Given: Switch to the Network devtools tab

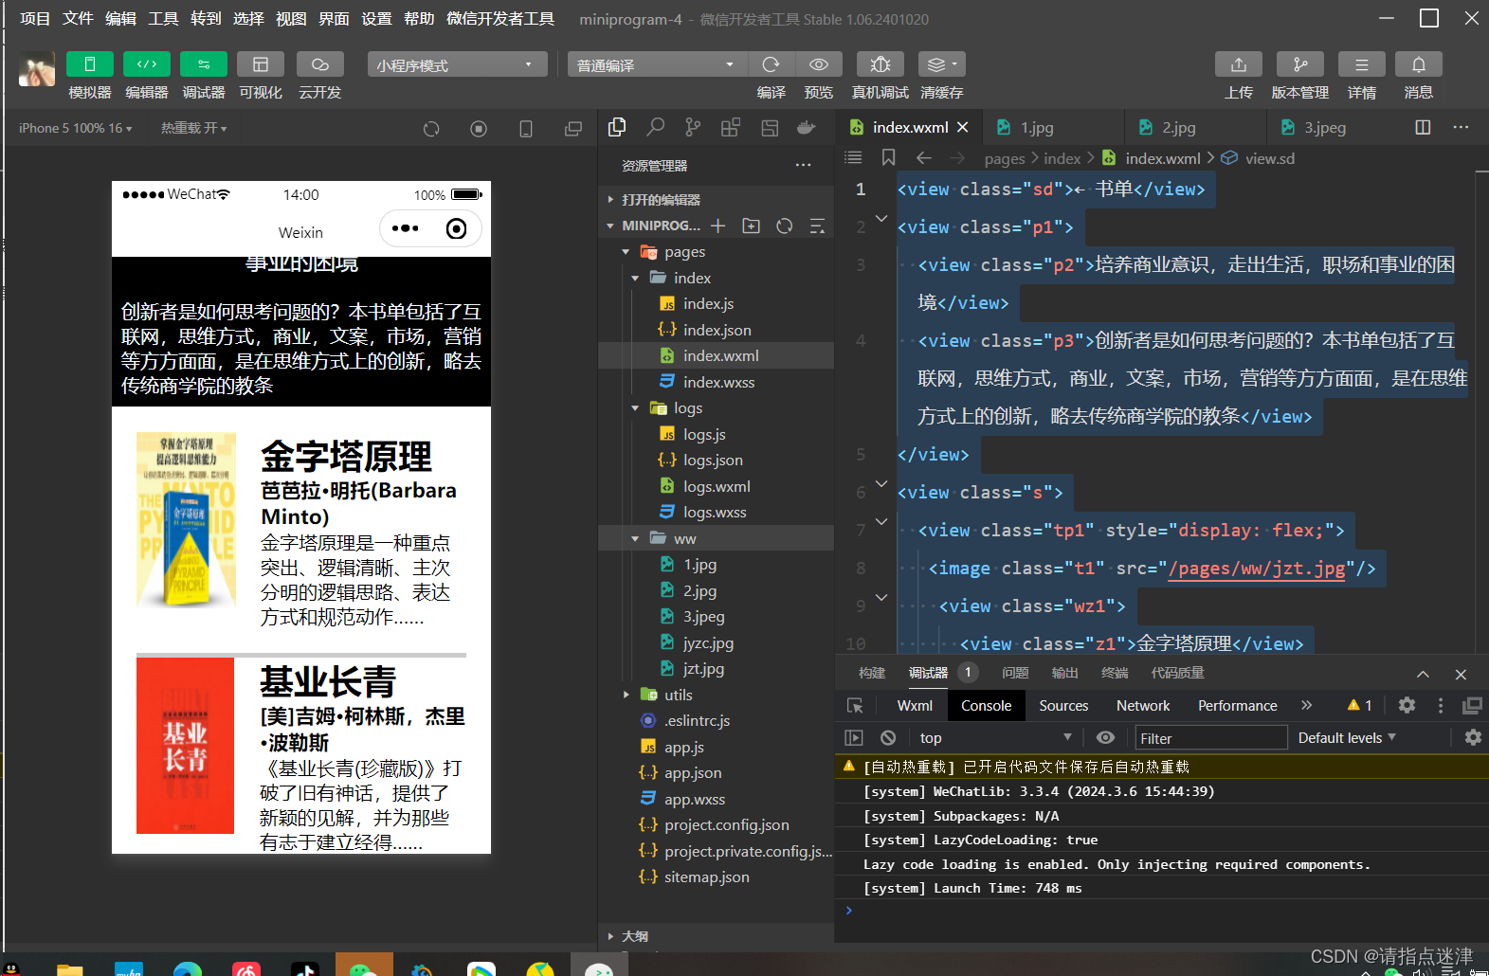Looking at the screenshot, I should (x=1143, y=705).
